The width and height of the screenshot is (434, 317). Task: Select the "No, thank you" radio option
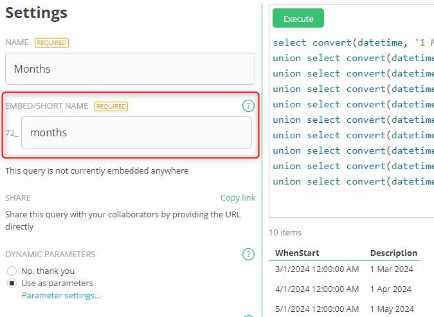tap(12, 271)
